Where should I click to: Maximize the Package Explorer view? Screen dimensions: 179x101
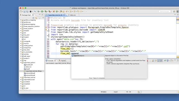click(x=43, y=15)
